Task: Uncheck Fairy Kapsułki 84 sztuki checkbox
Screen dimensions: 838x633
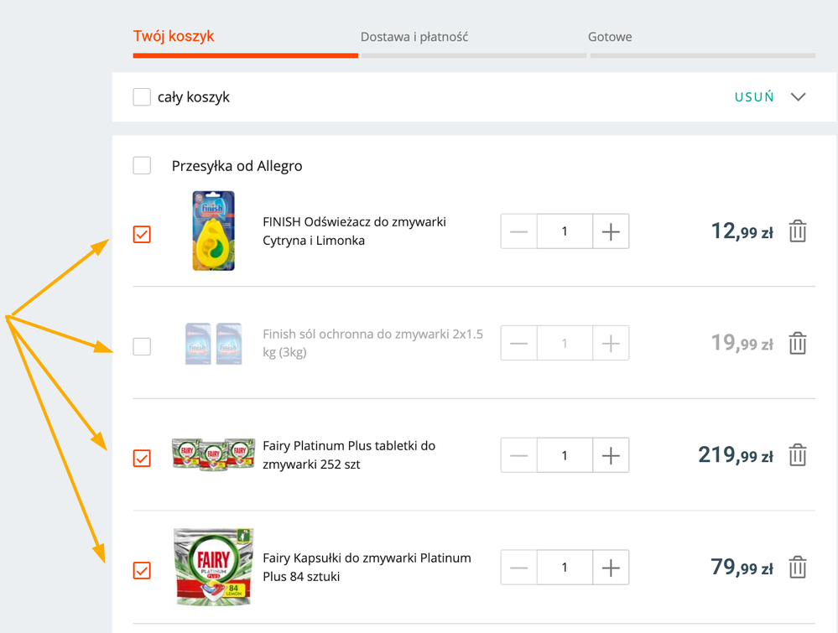Action: point(142,570)
